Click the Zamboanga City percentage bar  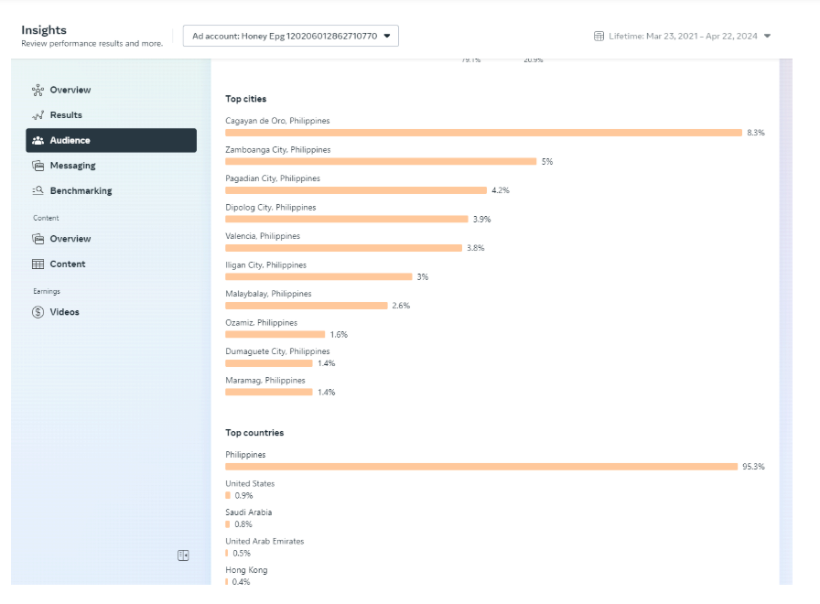point(381,162)
